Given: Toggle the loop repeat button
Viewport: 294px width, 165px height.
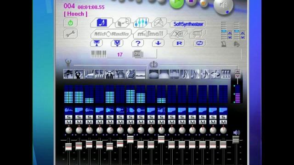Looking at the screenshot, I should [x=199, y=44].
